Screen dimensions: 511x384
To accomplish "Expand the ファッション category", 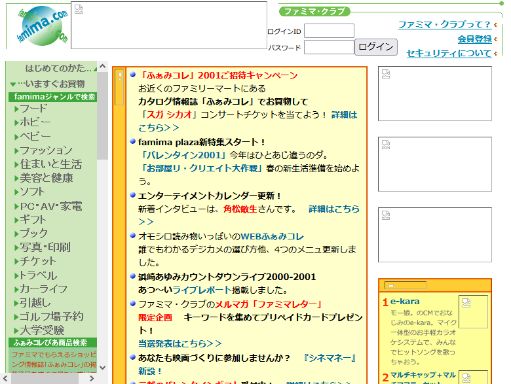I will [x=43, y=150].
